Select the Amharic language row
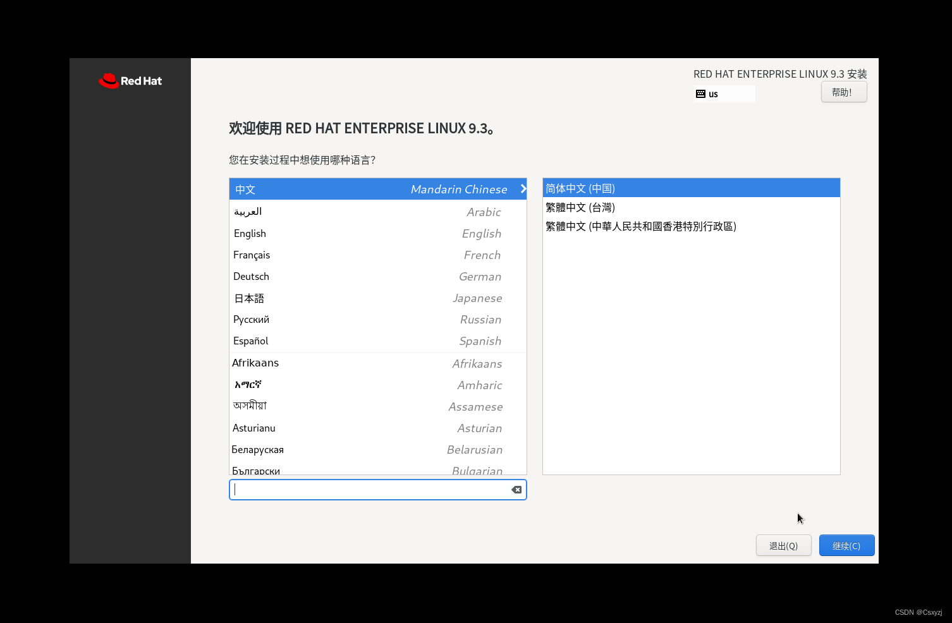Screen dimensions: 952x623 (x=378, y=385)
